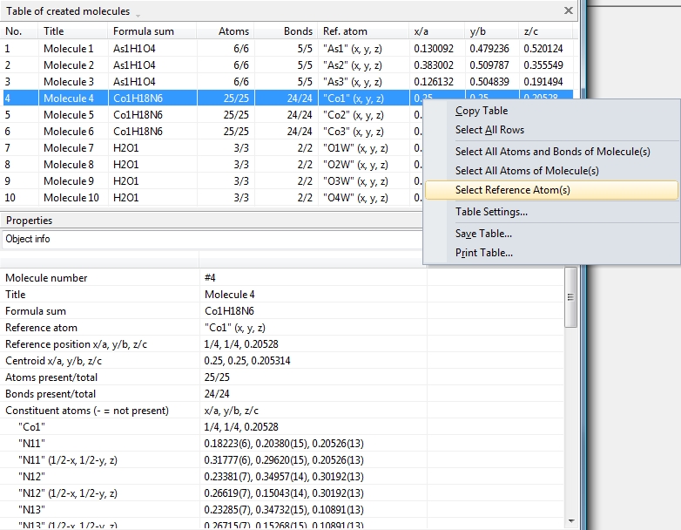Click Save Table... in context menu
Screen dimensions: 681x530
pos(483,234)
